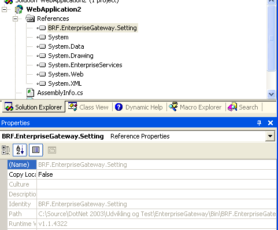Click the System.XML reference icon
278x230 pixels.
[41, 83]
